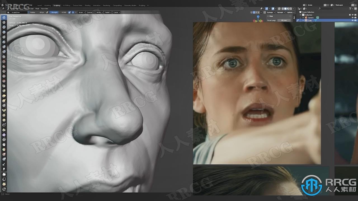Open the Falloff settings dropdown
Image resolution: width=358 pixels, height=201 pixels.
tap(108, 12)
